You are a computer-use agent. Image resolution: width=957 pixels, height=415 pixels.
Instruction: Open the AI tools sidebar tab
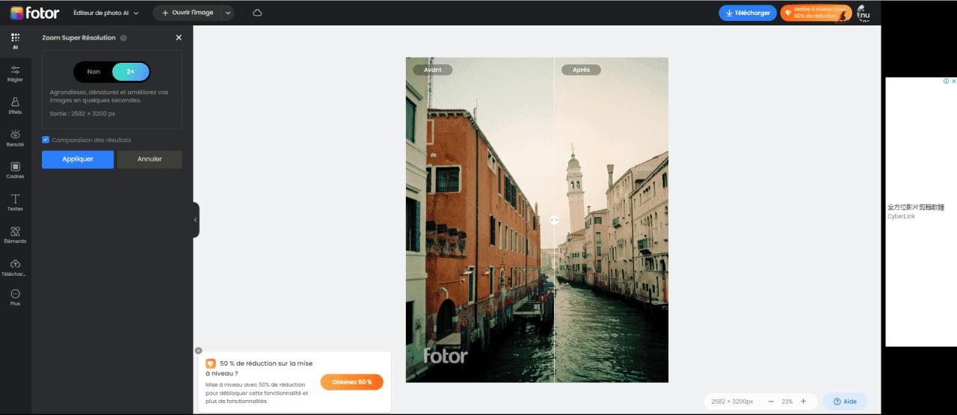15,41
